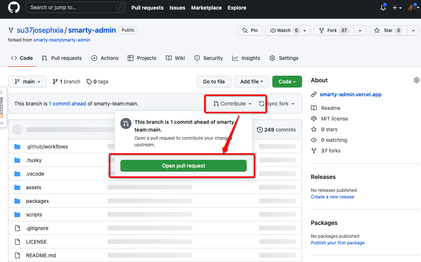Open the green Code dropdown
421x262 pixels.
point(287,82)
